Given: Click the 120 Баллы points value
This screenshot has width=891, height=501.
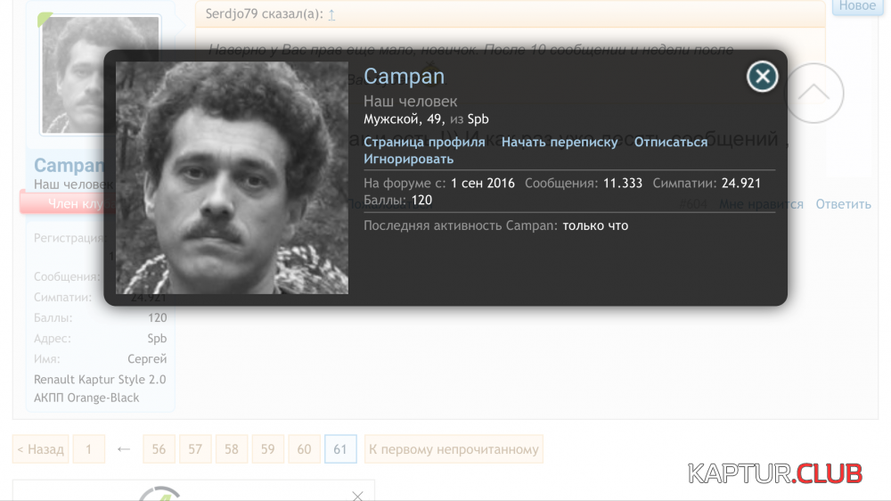Looking at the screenshot, I should pyautogui.click(x=421, y=200).
